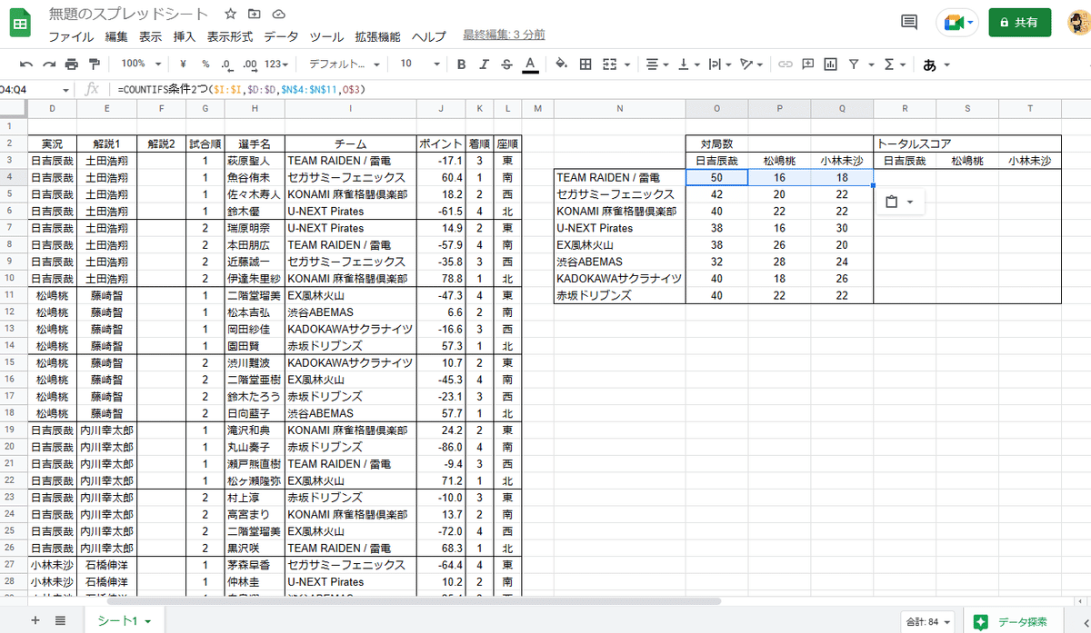Click into the formula bar
Viewport: 1091px width, 633px height.
point(600,89)
